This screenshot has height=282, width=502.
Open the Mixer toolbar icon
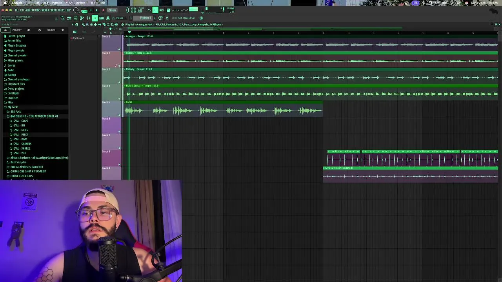[x=88, y=18]
